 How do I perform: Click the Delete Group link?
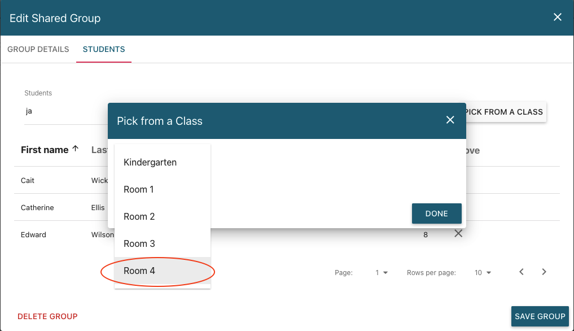[47, 317]
